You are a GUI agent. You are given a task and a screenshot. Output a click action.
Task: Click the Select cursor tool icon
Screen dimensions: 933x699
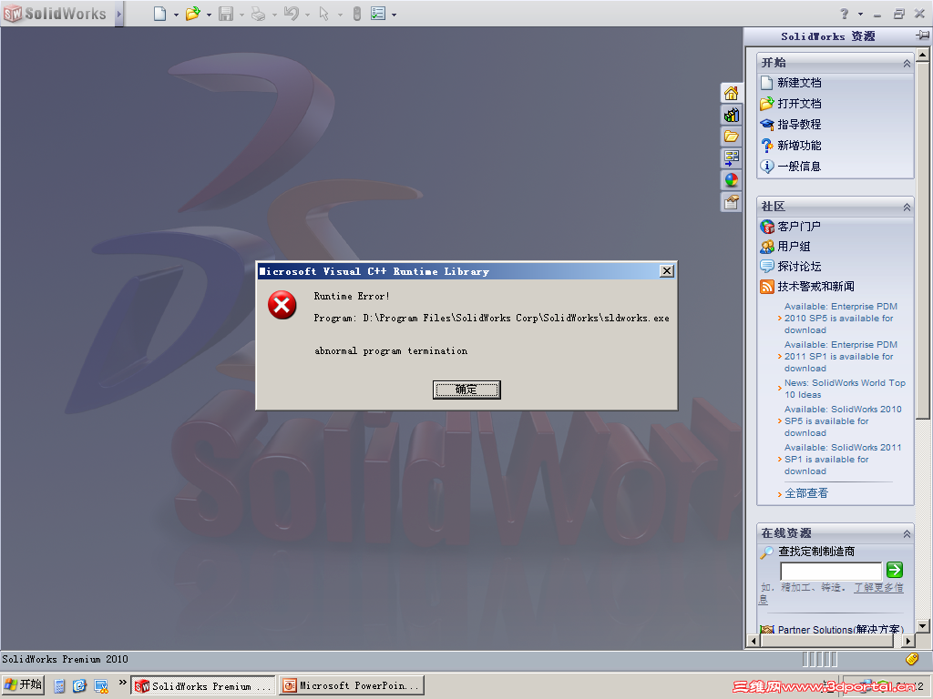pyautogui.click(x=323, y=13)
